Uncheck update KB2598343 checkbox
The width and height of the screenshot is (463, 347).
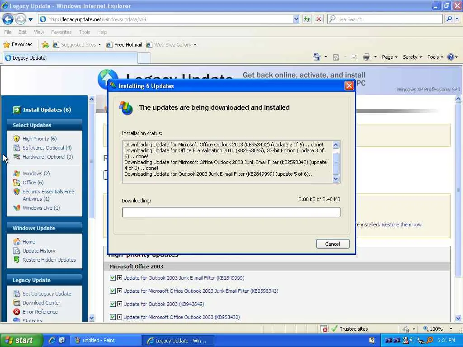click(113, 291)
